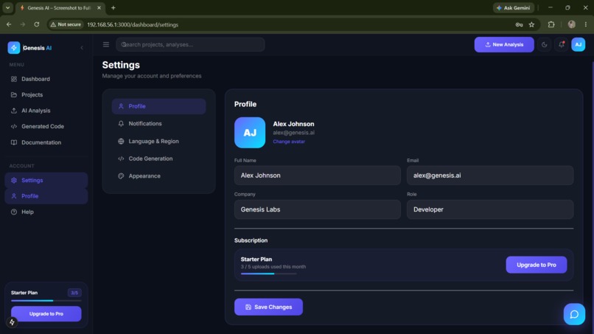Viewport: 594px width, 334px height.
Task: Click the bell icon beside Notifications tab
Action: [121, 124]
